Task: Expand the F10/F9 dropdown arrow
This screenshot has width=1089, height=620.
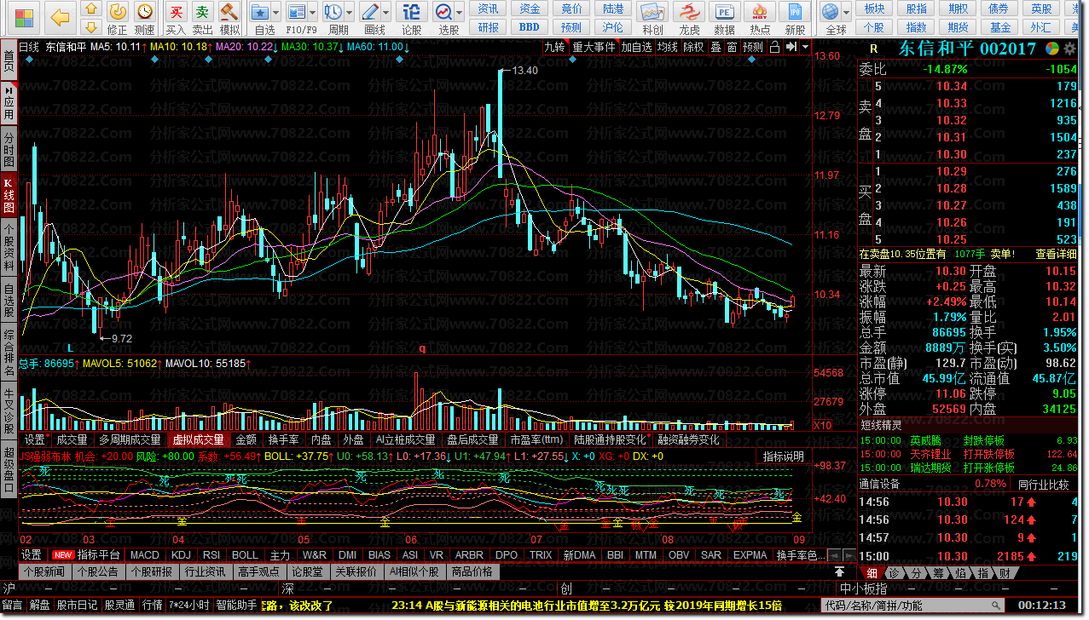Action: (x=312, y=13)
